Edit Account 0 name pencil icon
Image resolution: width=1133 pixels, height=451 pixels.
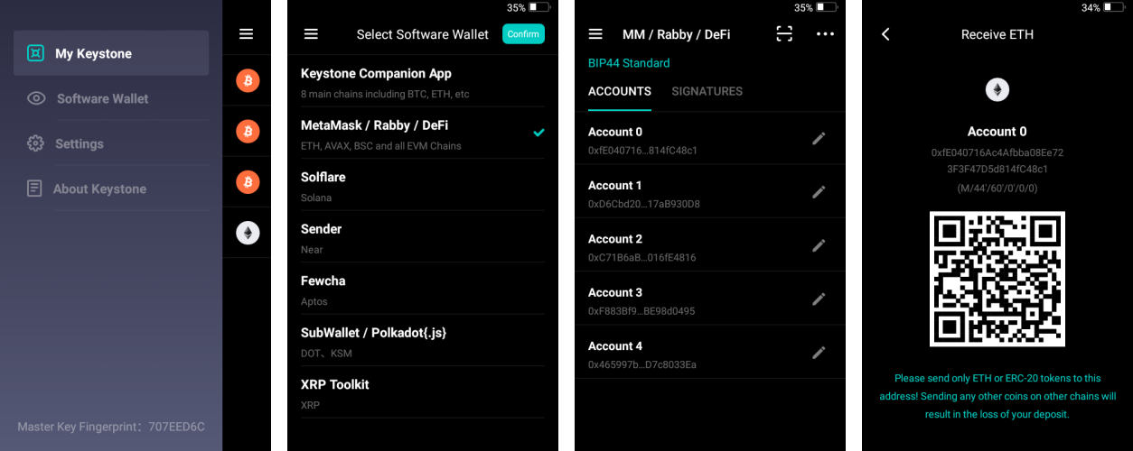[x=819, y=138]
